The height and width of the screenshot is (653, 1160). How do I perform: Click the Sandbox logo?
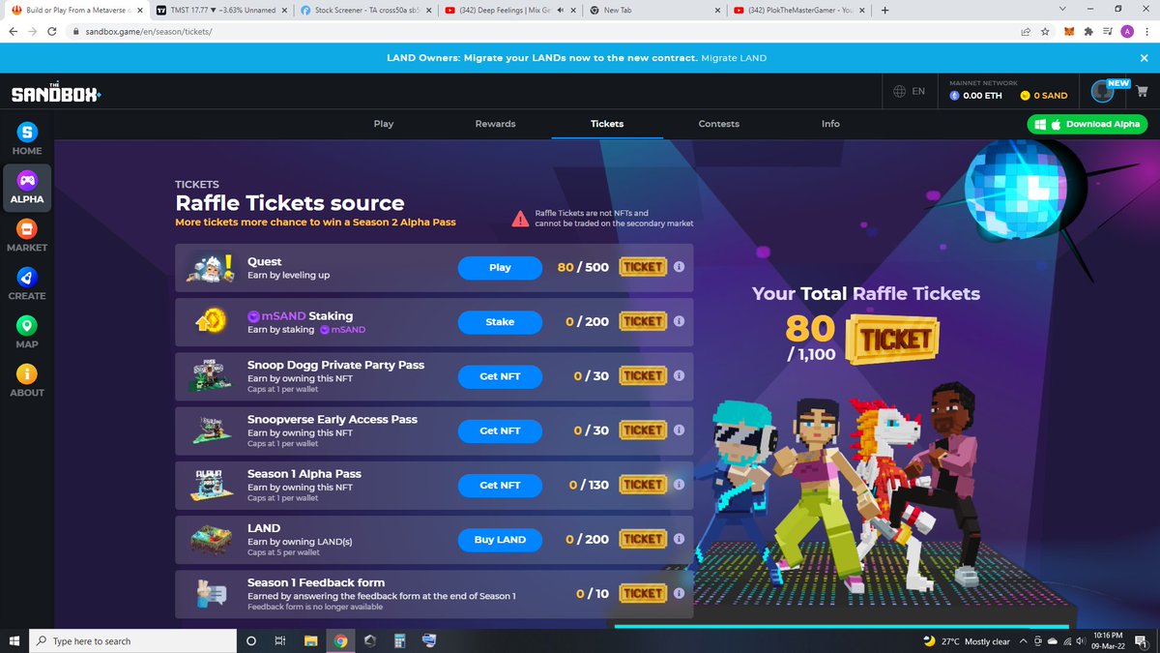point(56,93)
